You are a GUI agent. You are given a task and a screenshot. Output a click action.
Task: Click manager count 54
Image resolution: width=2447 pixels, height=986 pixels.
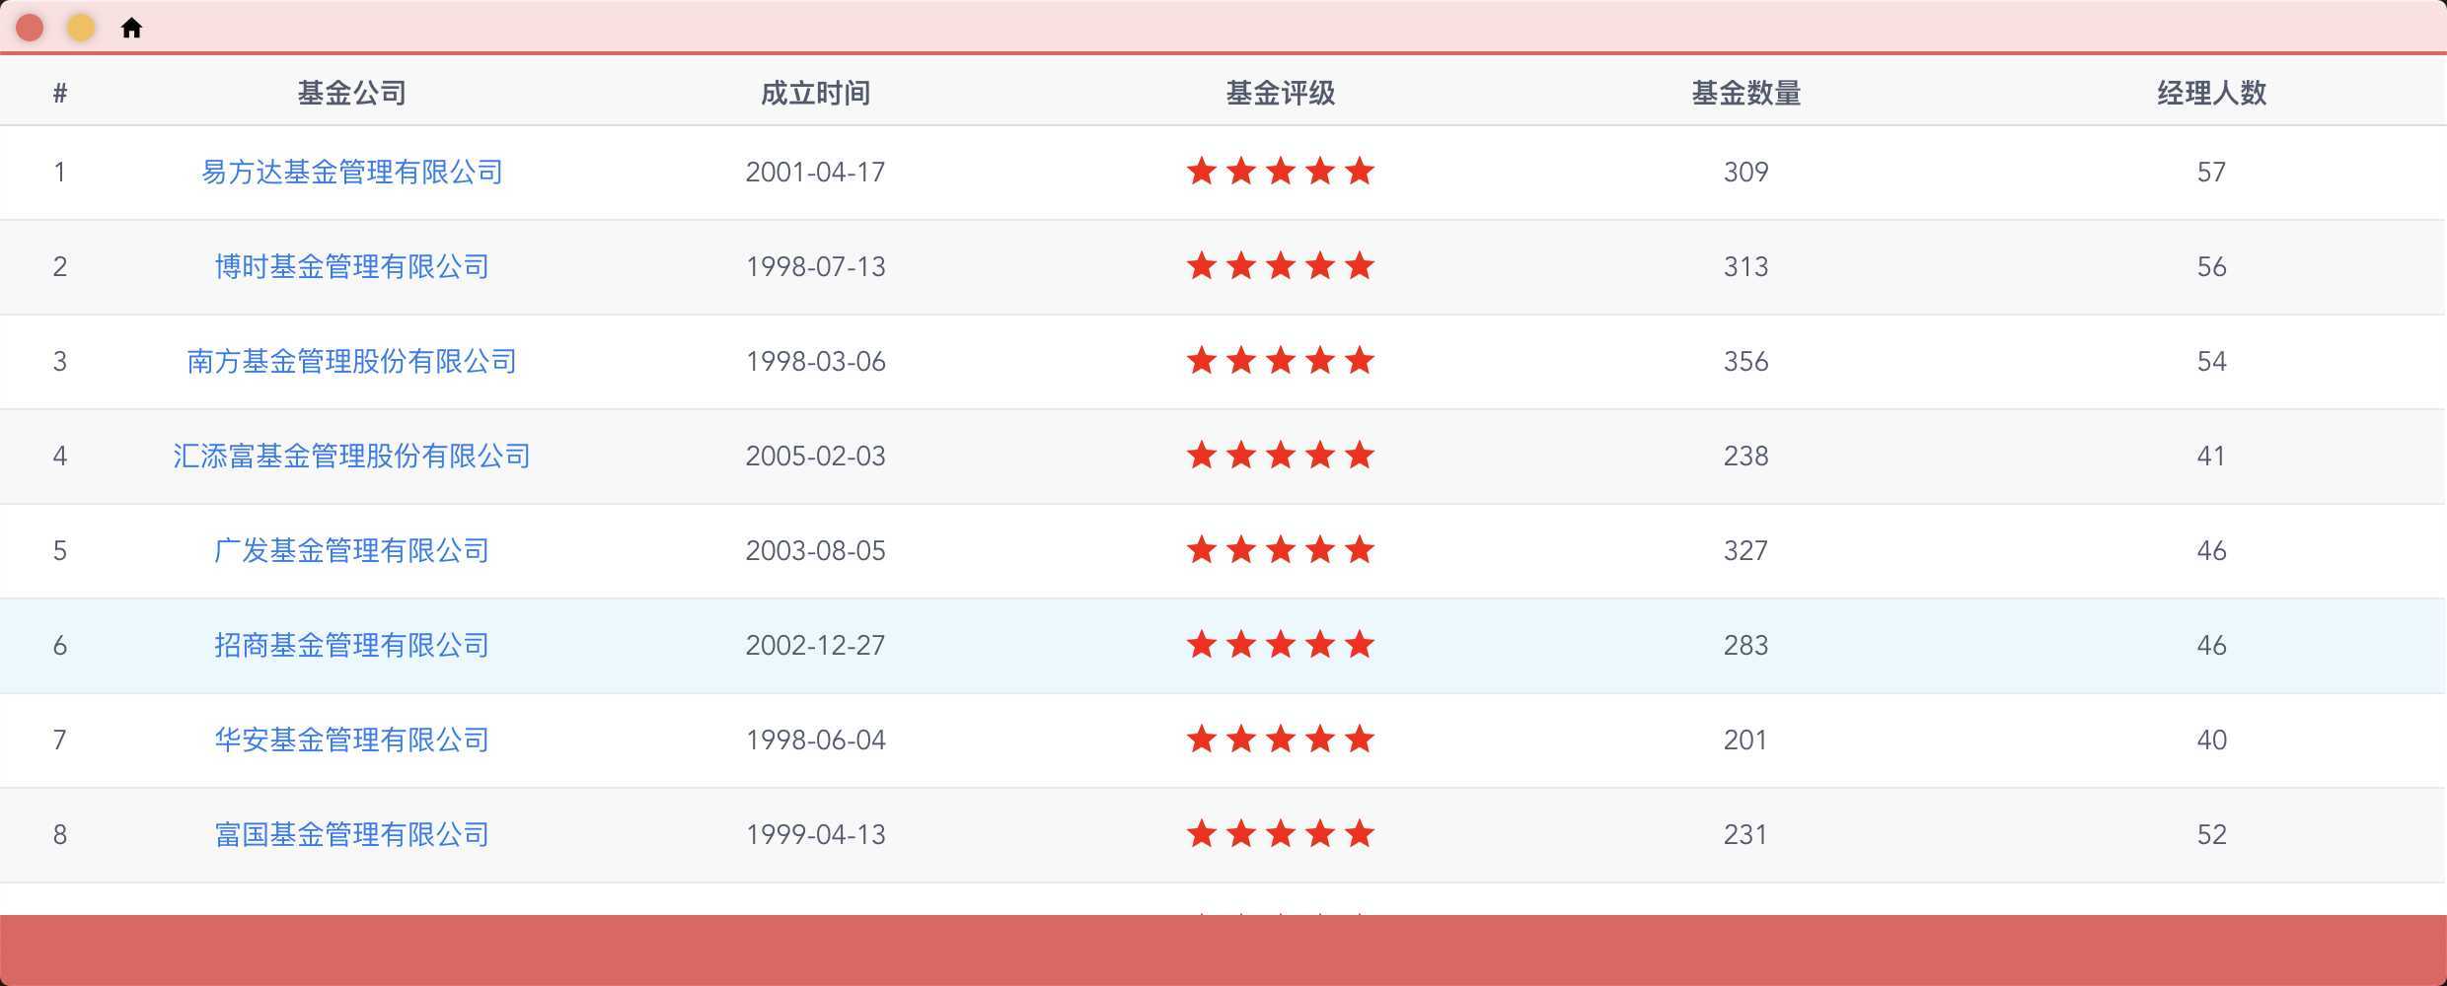[x=2212, y=361]
